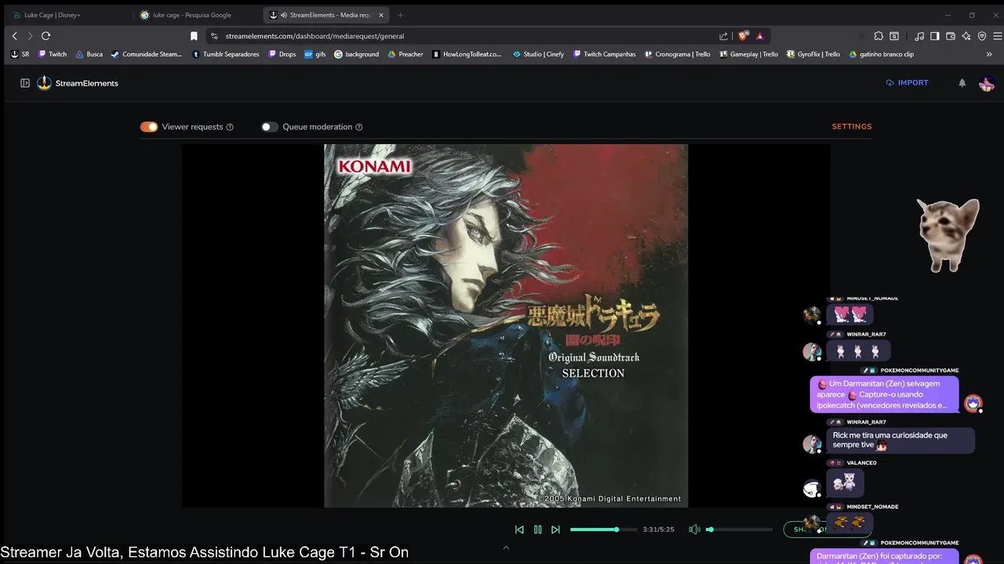Image resolution: width=1004 pixels, height=564 pixels.
Task: Click the IMPORT button
Action: (908, 82)
